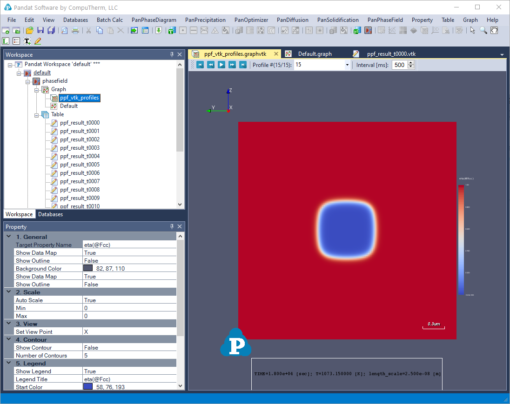The image size is (510, 404).
Task: Click the save all icon
Action: point(51,31)
